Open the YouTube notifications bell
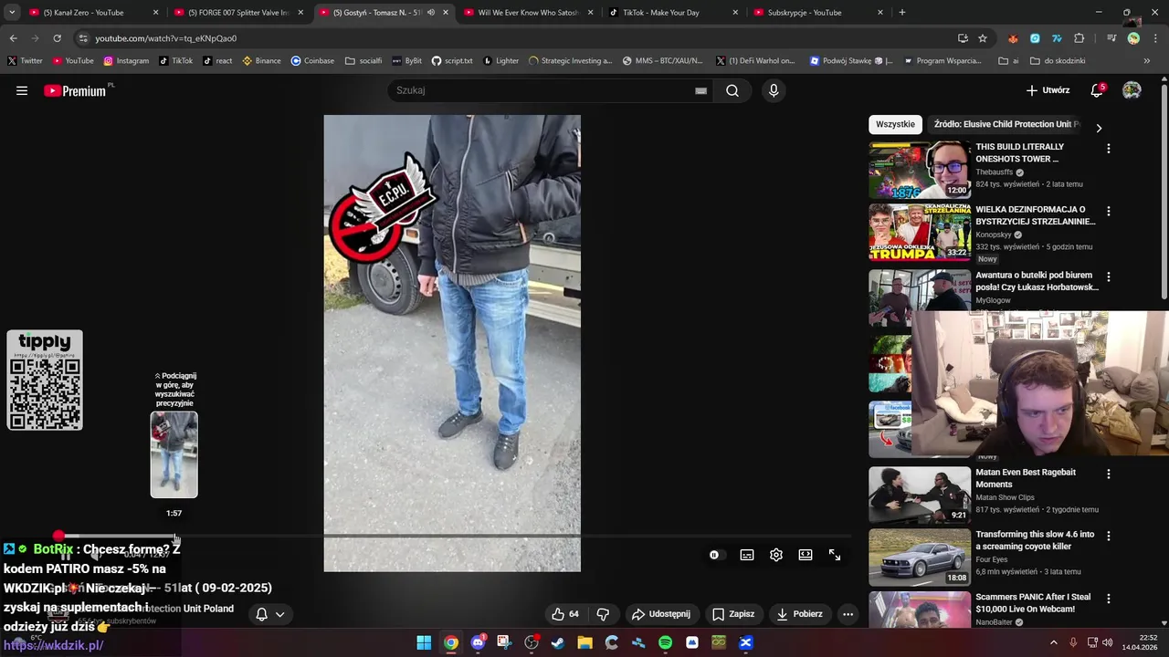 pyautogui.click(x=1097, y=90)
